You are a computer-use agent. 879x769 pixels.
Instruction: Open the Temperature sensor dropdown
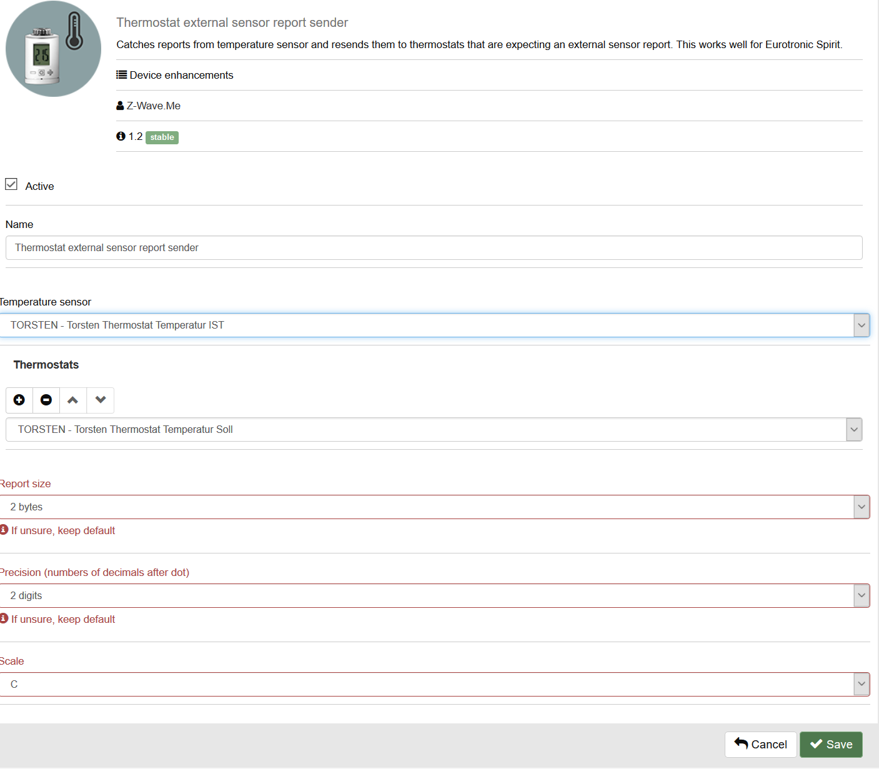[434, 325]
